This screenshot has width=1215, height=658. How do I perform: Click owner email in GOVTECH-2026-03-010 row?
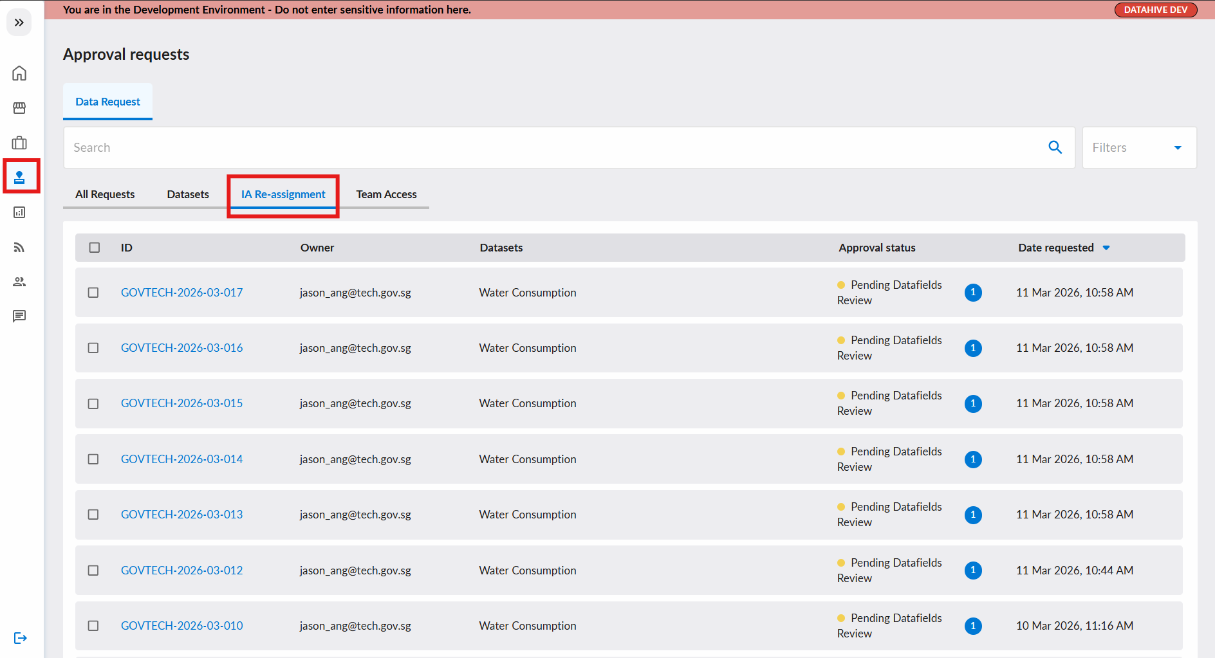pos(355,626)
